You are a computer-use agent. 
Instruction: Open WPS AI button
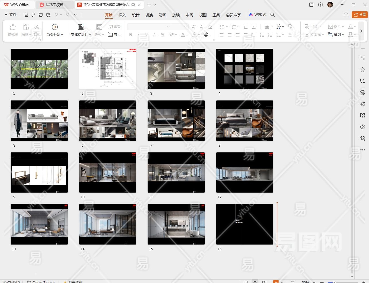click(258, 15)
